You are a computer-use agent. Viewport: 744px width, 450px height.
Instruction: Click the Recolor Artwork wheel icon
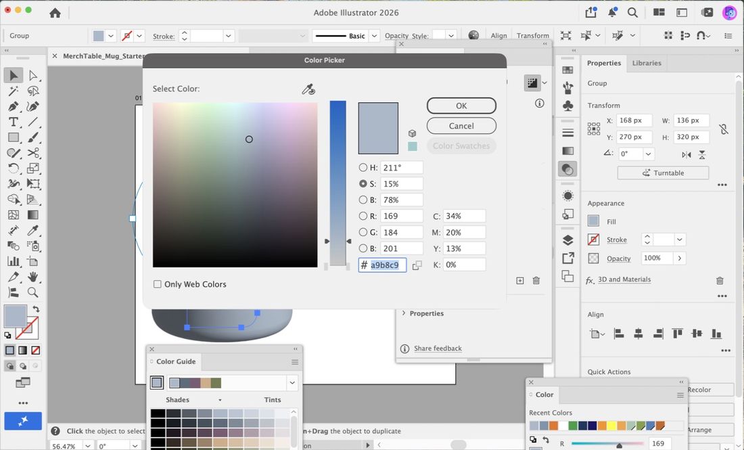coord(473,35)
